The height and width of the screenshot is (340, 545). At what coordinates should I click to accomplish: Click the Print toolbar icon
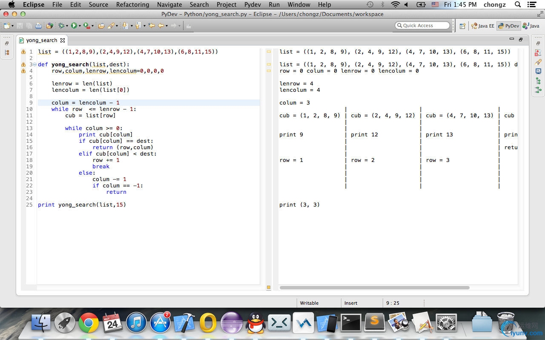(x=38, y=26)
